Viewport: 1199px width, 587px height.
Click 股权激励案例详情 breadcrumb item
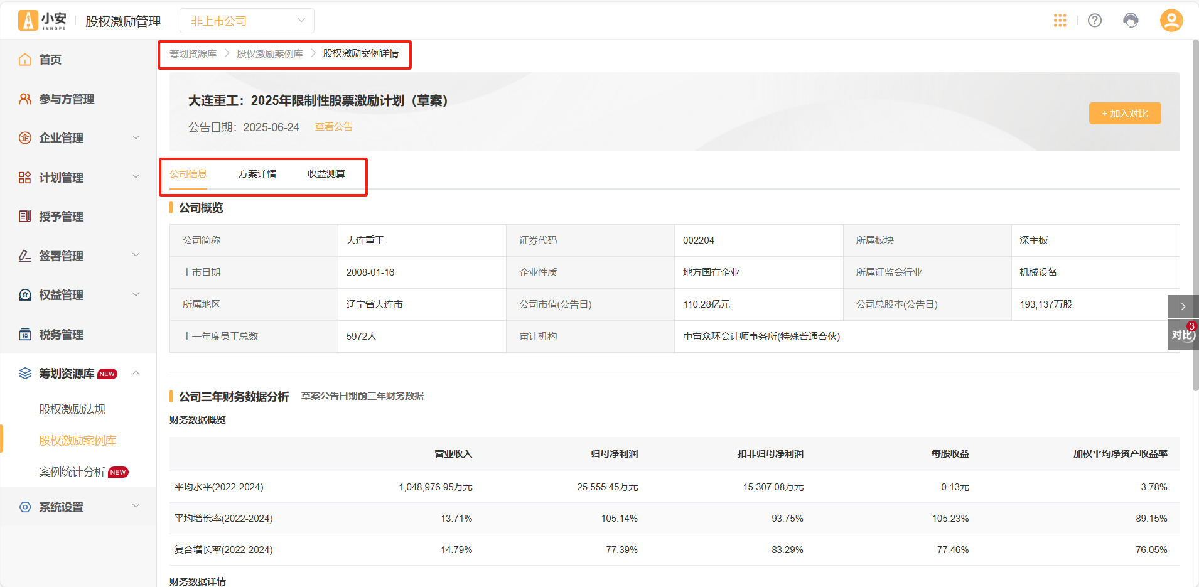(361, 54)
